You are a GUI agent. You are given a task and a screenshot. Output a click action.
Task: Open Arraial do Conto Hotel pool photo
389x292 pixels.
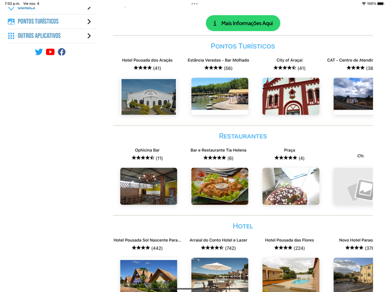[x=220, y=275]
